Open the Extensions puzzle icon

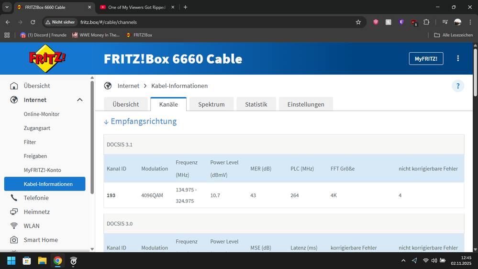426,22
